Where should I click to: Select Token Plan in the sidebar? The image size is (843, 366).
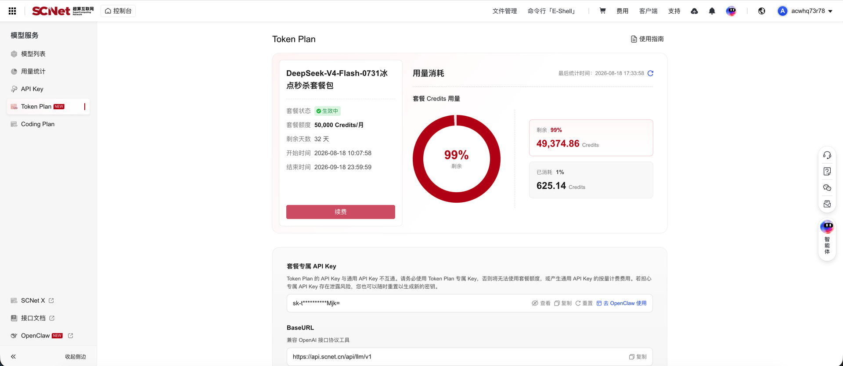click(48, 107)
